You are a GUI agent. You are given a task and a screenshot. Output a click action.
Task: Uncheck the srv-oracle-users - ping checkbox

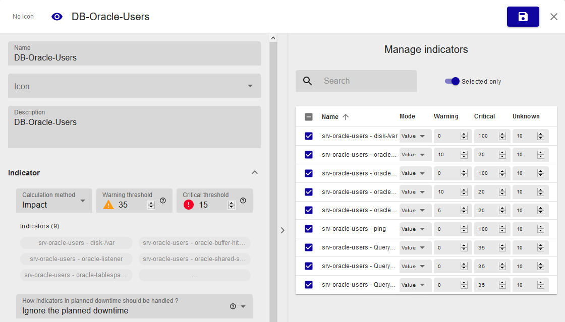[x=309, y=229]
